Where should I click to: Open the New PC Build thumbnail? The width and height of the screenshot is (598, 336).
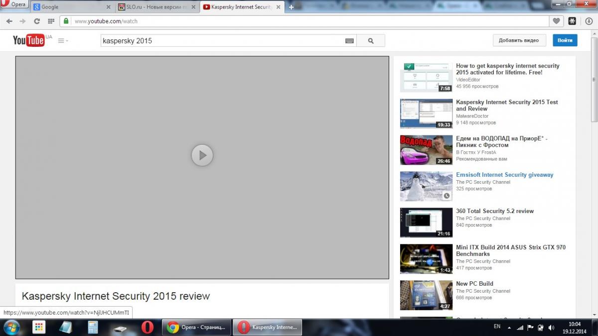pos(426,295)
